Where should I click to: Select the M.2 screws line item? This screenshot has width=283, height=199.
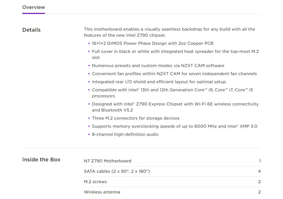tap(95, 182)
